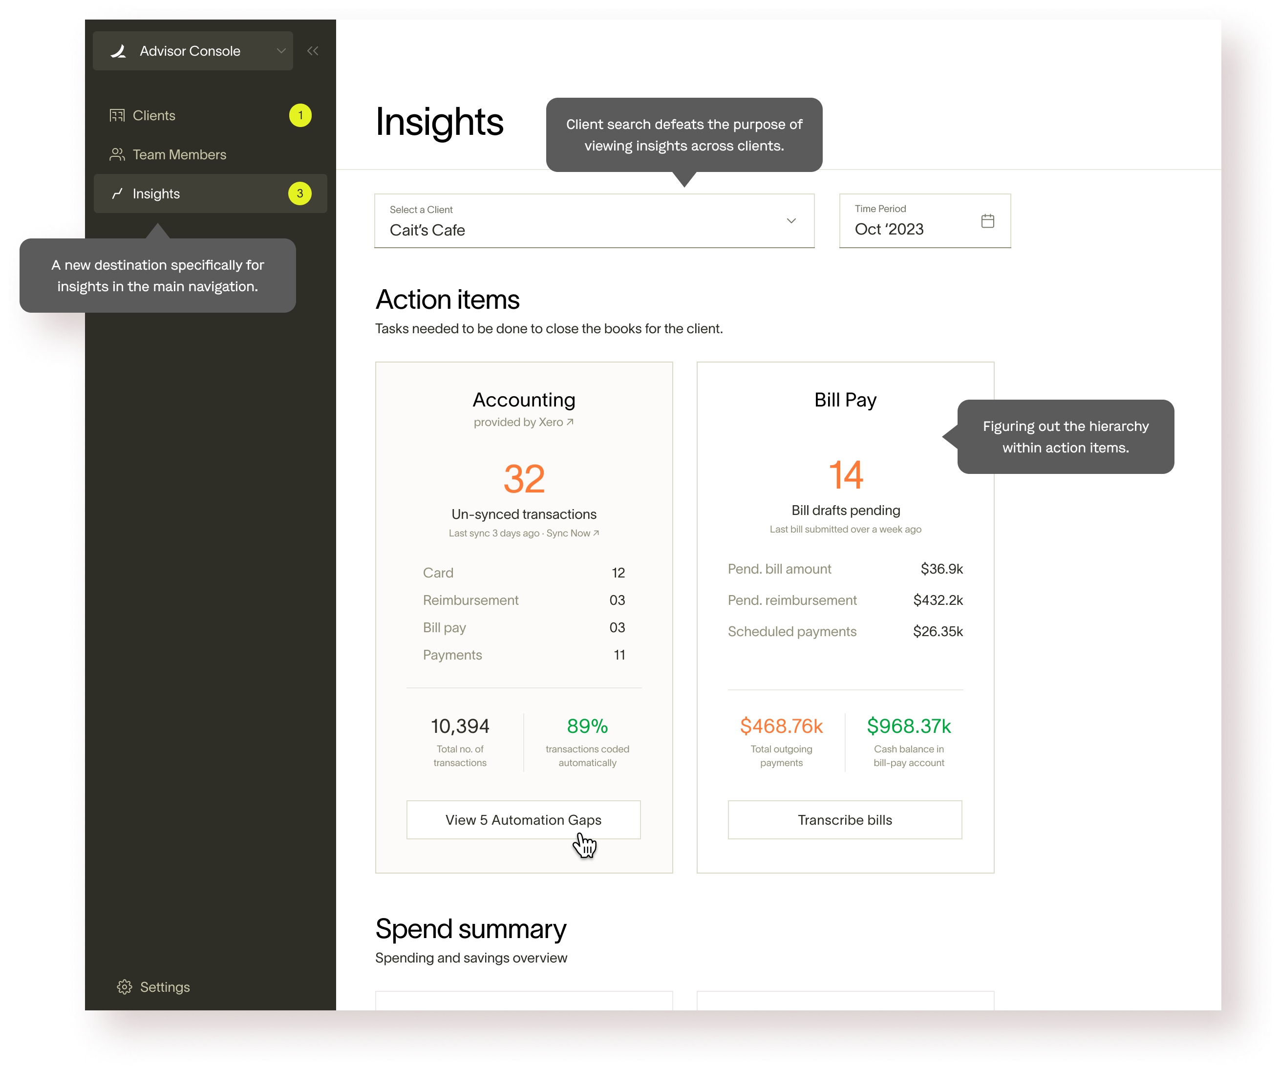Click the Clients notification badge showing 1

coord(300,116)
